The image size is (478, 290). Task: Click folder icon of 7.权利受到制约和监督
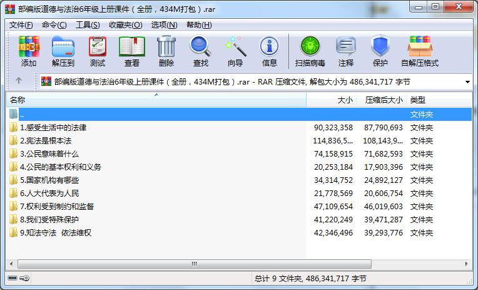(x=13, y=206)
